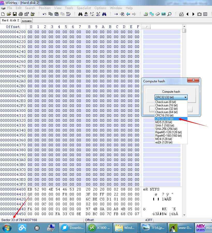Click the scrollbar up arrow

184,26
